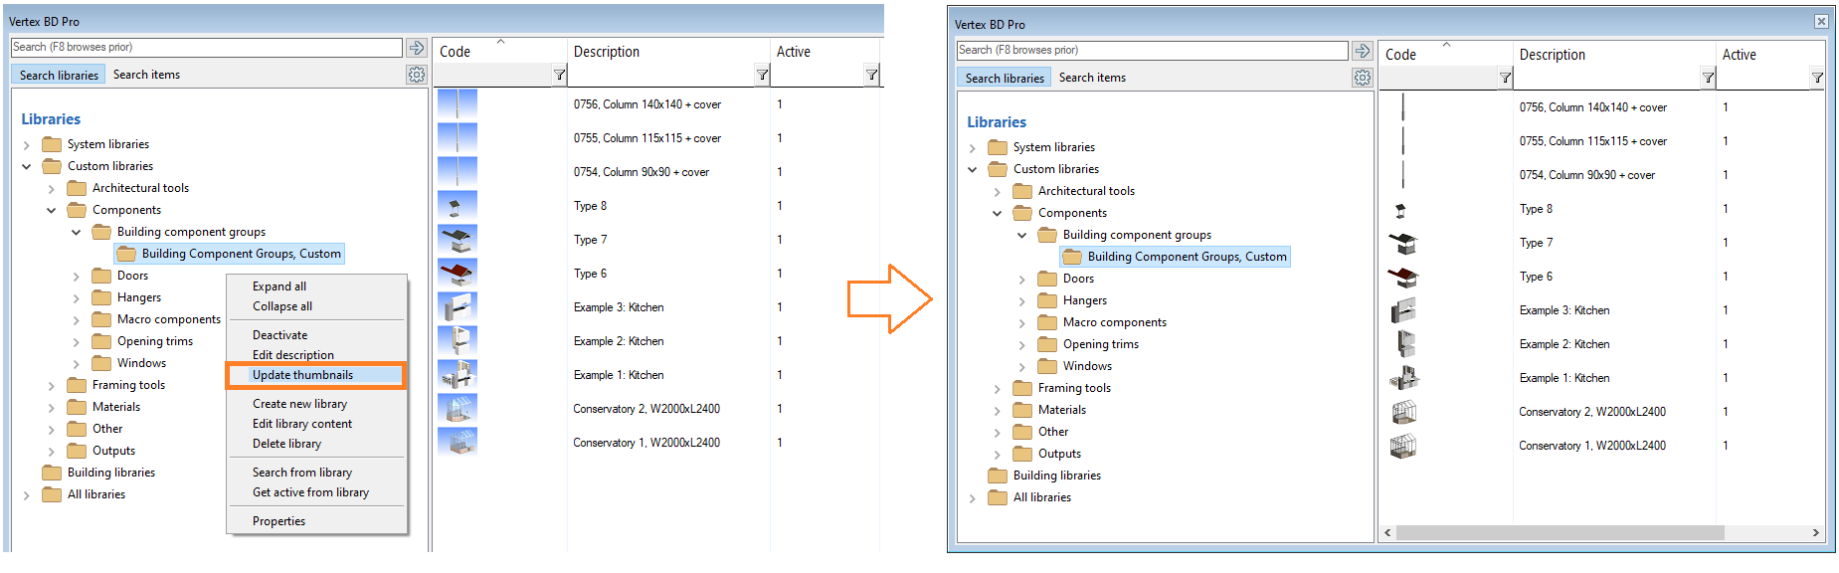Image resolution: width=1839 pixels, height=573 pixels.
Task: Expand the Doors folder in left tree
Action: click(x=77, y=277)
